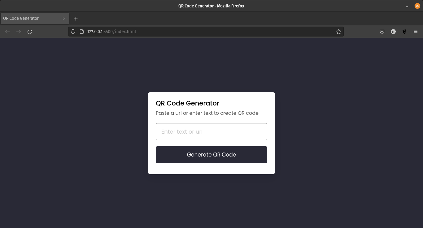The height and width of the screenshot is (228, 423).
Task: Open browser menu to toggle settings
Action: tap(415, 32)
